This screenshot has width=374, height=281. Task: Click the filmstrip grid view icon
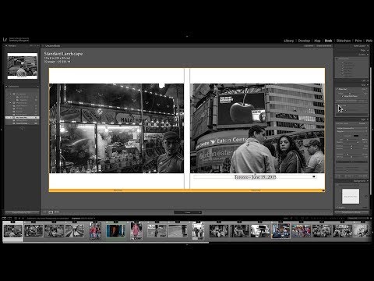(x=16, y=218)
